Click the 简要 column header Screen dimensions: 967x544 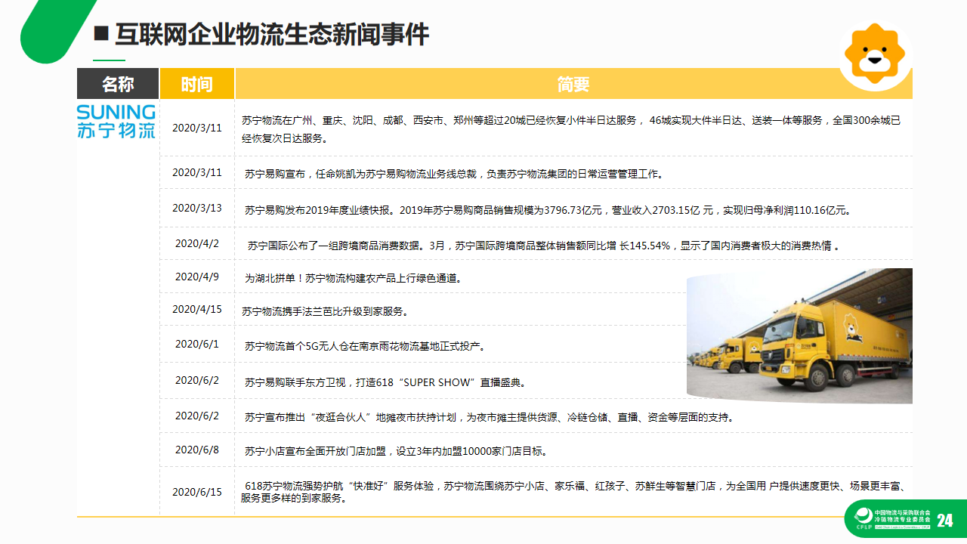[x=573, y=84]
